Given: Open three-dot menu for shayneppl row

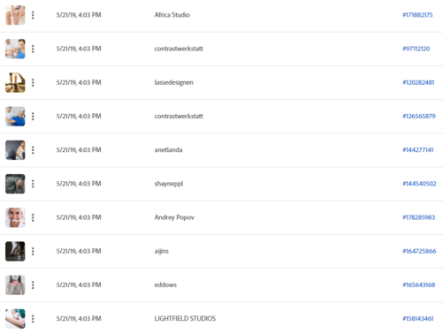Looking at the screenshot, I should (x=33, y=184).
